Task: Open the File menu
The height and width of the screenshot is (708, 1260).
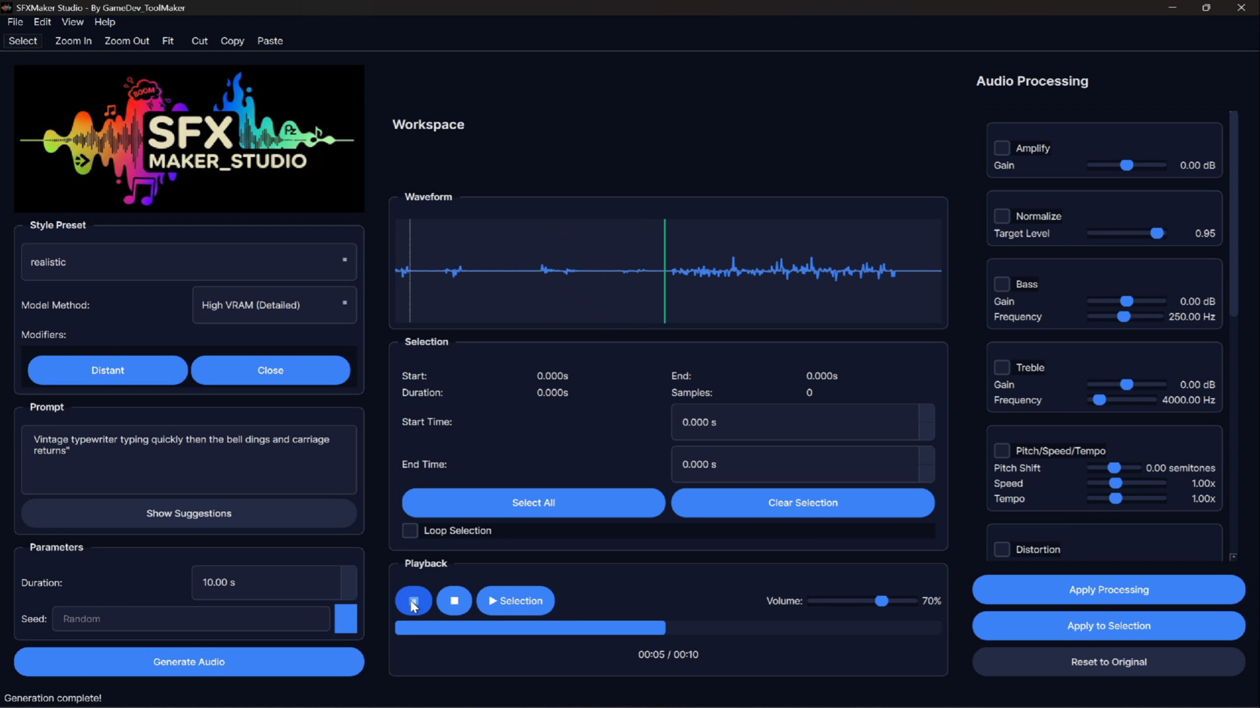Action: [x=14, y=22]
